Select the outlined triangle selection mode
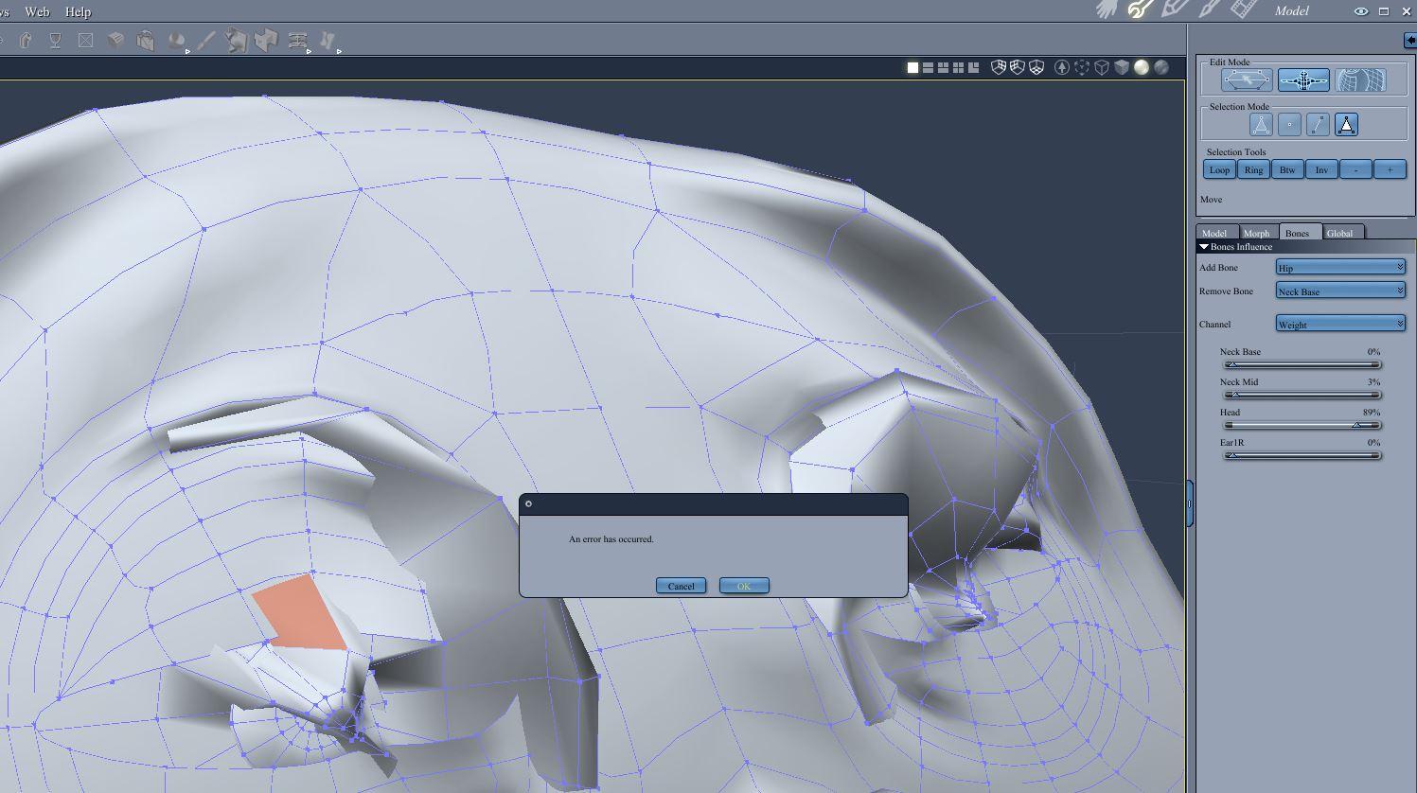1417x793 pixels. 1261,124
